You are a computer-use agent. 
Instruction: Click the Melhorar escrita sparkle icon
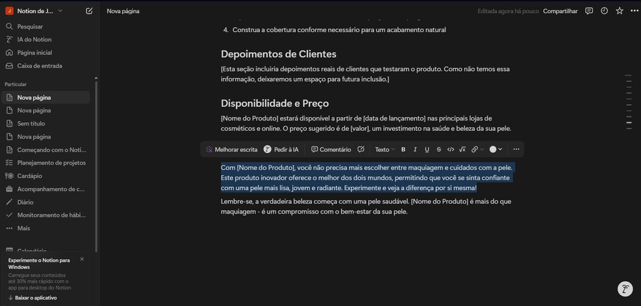(x=209, y=150)
